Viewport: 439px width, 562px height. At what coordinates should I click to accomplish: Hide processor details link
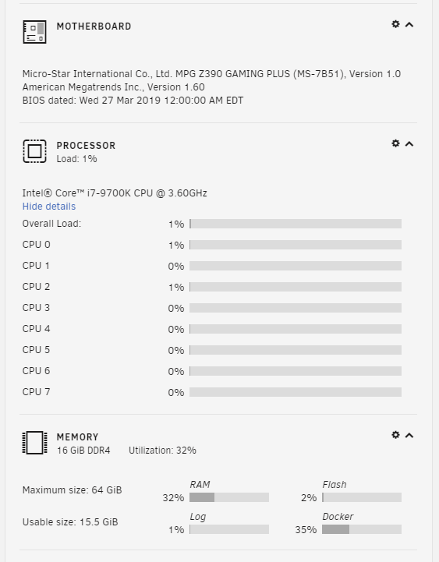click(x=49, y=207)
